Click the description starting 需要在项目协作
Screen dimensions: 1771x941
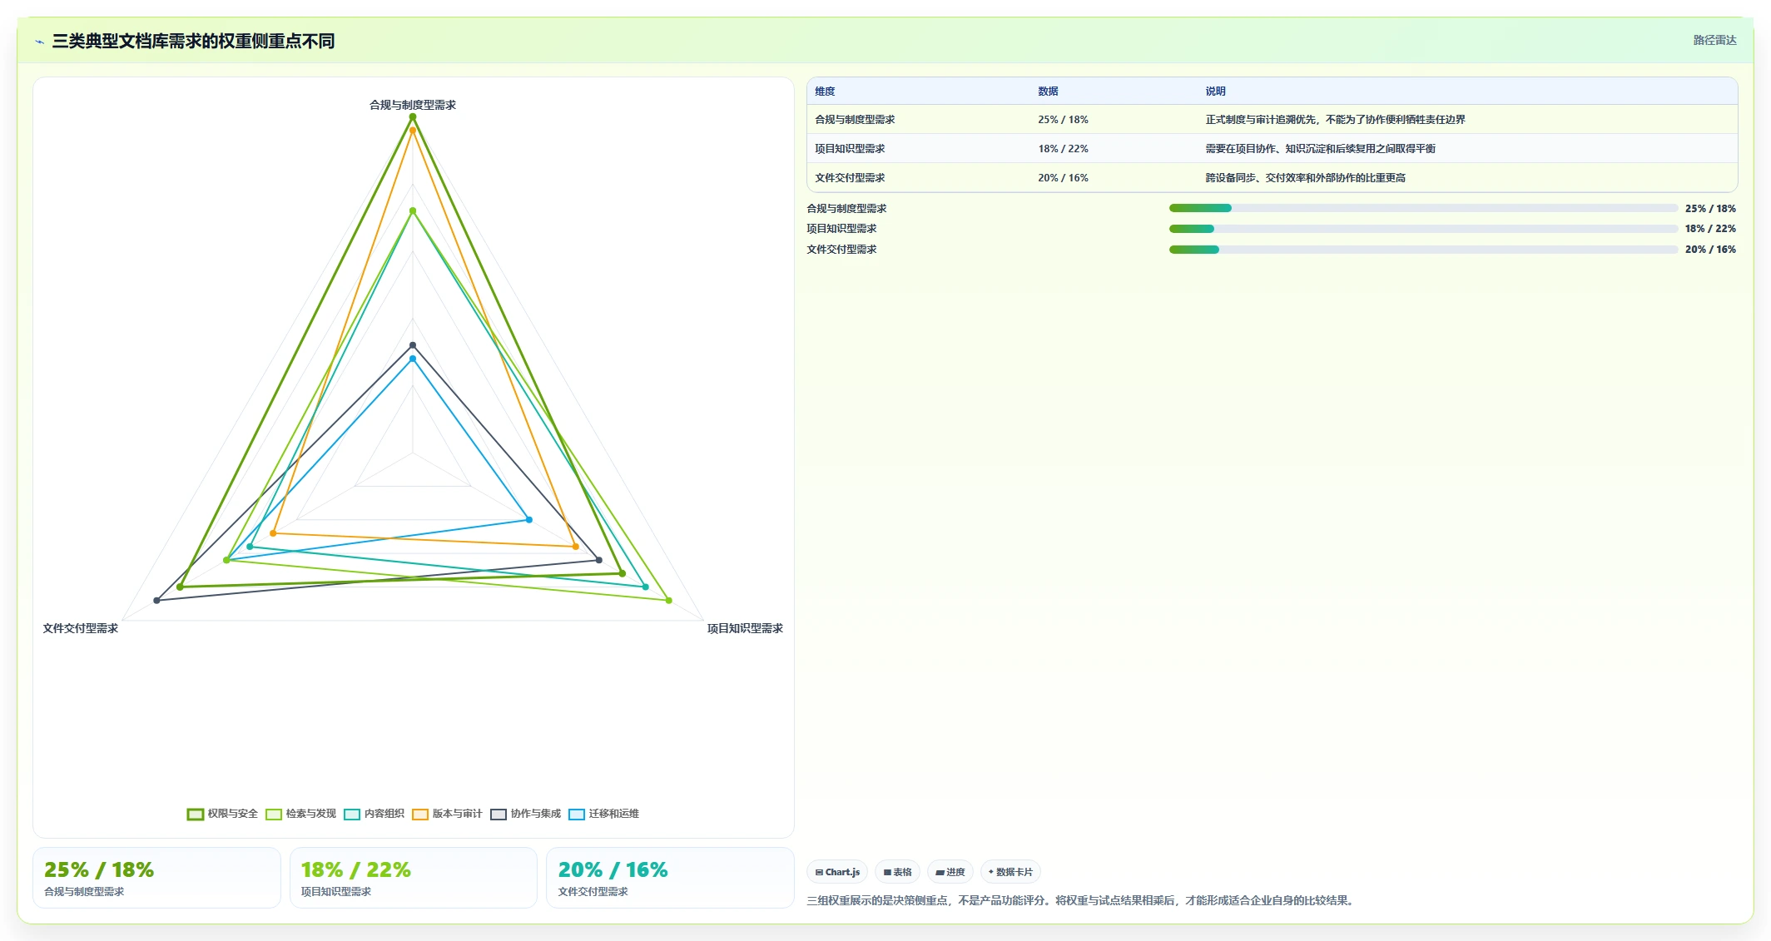[1320, 149]
